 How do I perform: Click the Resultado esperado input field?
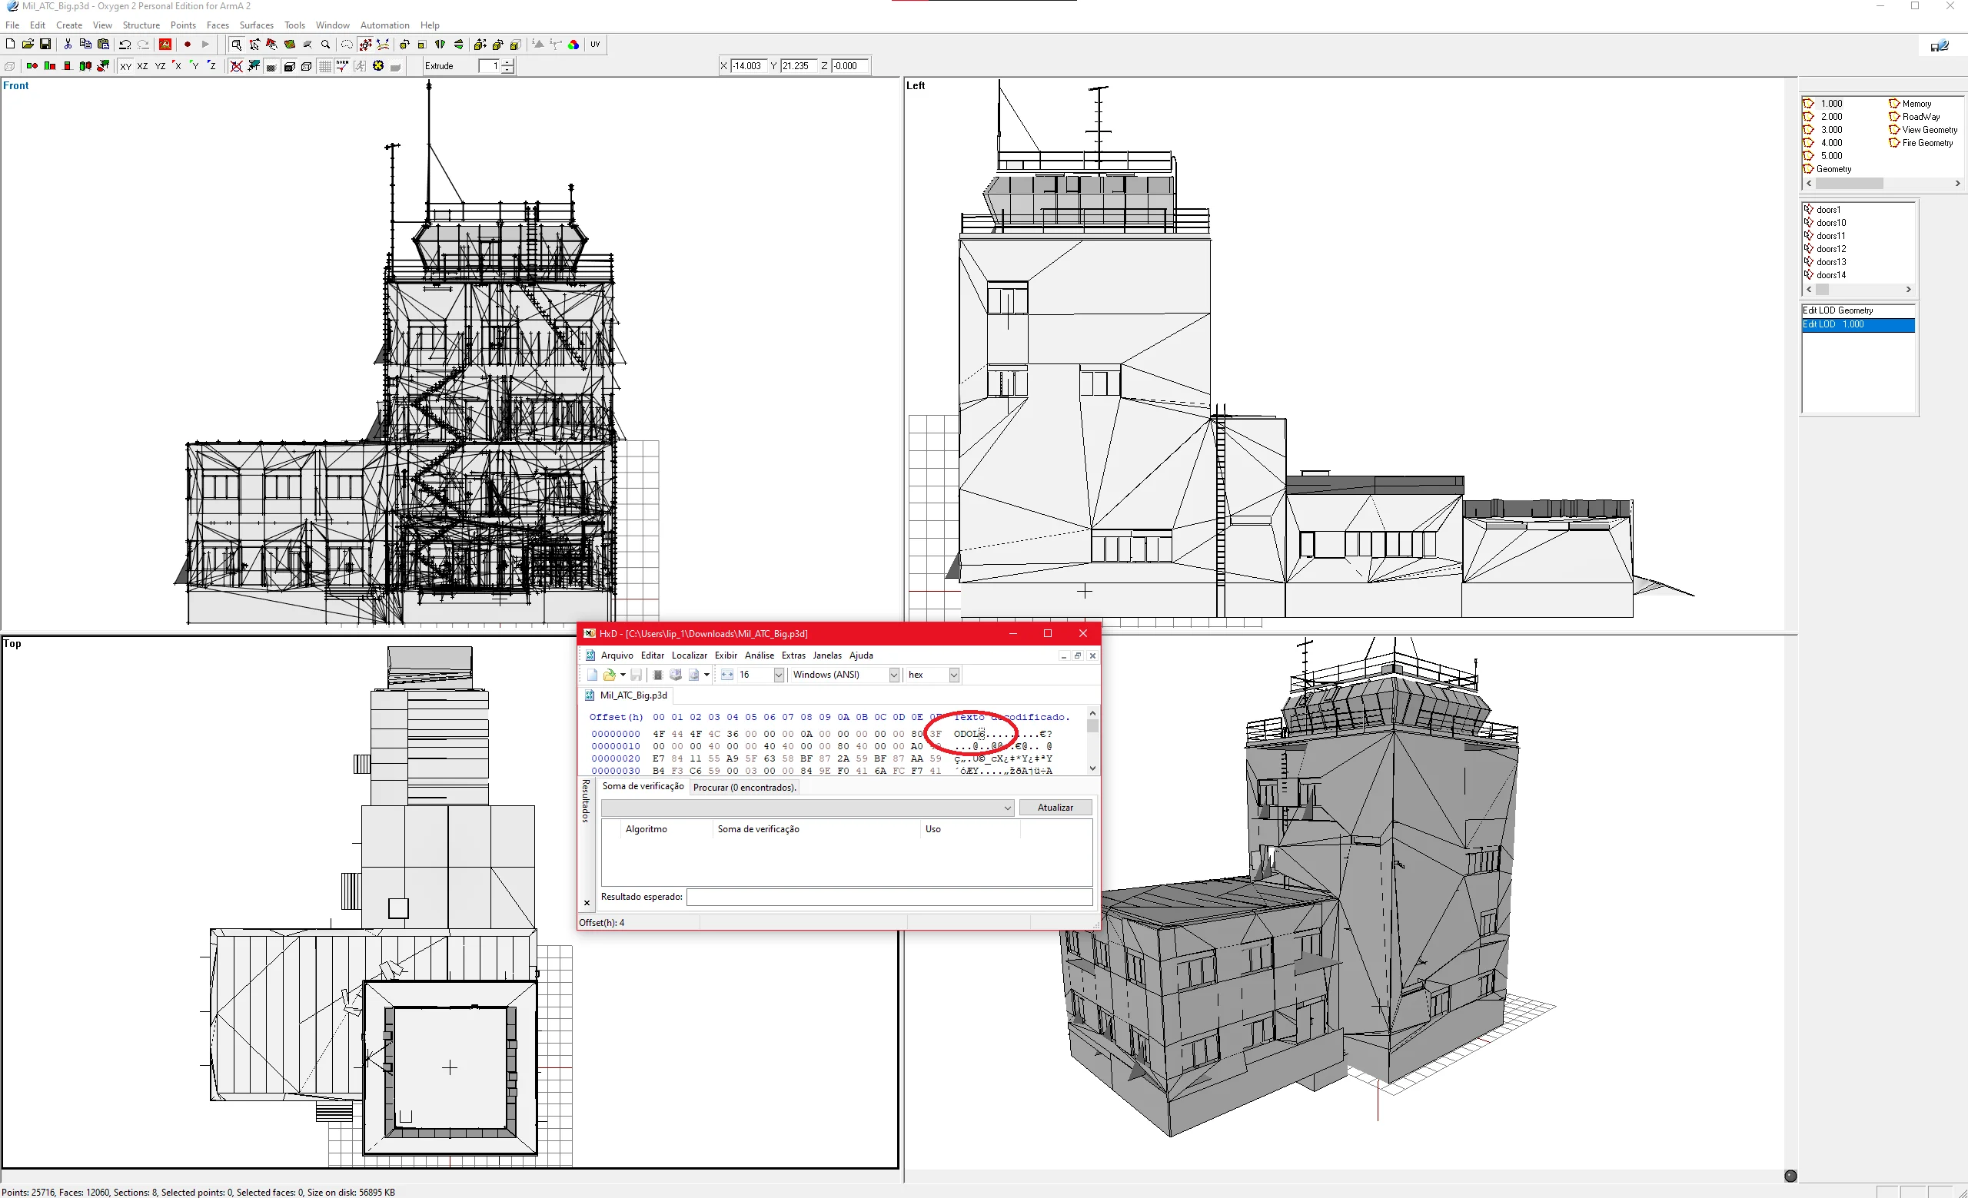click(889, 897)
